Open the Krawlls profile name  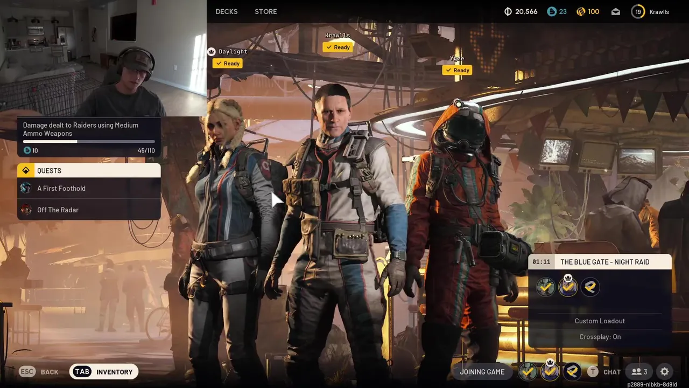pos(659,12)
